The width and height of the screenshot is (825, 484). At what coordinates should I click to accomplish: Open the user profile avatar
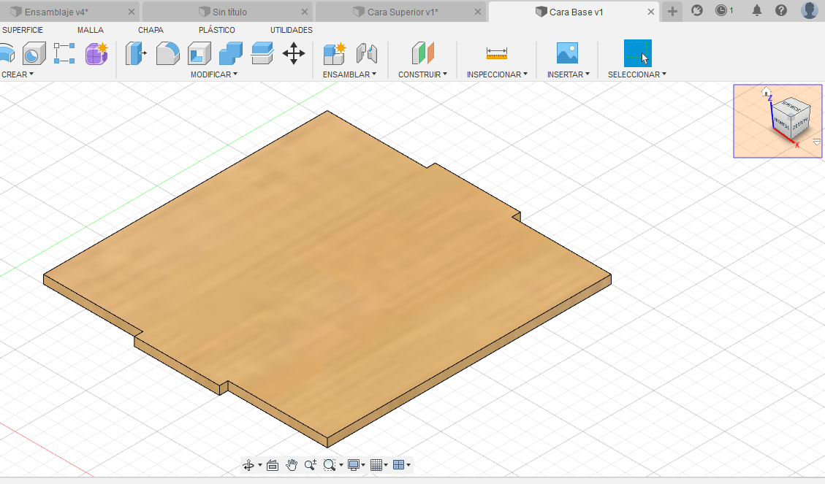pos(810,10)
